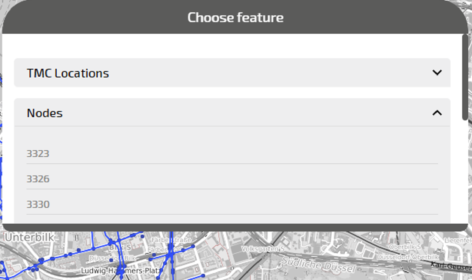Viewport: 472px width, 280px height.
Task: Click the down chevron beside TMC Locations
Action: point(437,73)
